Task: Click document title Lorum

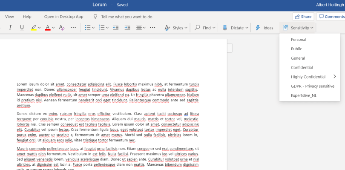Action: 99,5
